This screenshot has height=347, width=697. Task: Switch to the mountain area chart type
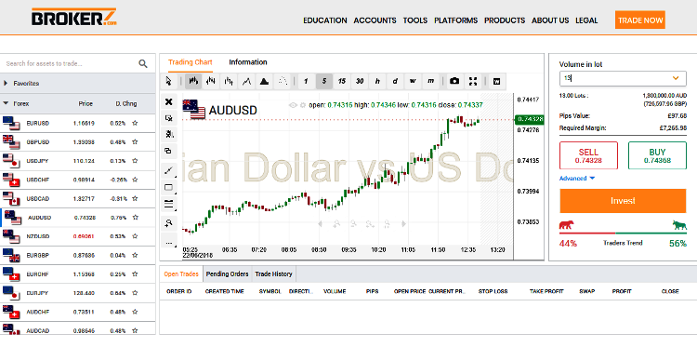pos(264,81)
